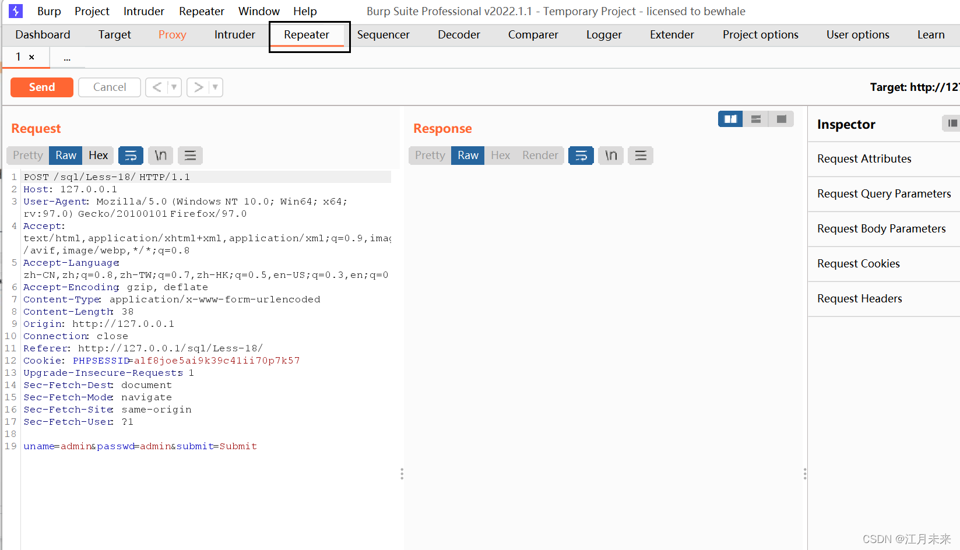Image resolution: width=960 pixels, height=550 pixels.
Task: Select the Raw view in Request
Action: pyautogui.click(x=66, y=156)
